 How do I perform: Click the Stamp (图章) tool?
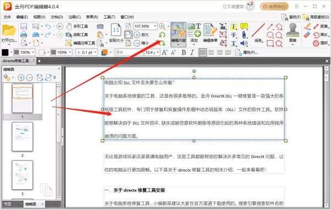(x=292, y=34)
